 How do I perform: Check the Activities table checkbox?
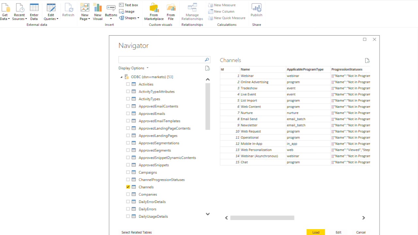click(128, 84)
